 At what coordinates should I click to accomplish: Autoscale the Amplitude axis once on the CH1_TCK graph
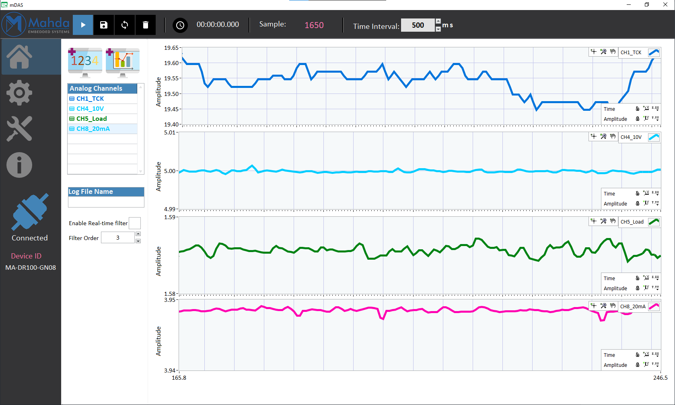pos(646,119)
